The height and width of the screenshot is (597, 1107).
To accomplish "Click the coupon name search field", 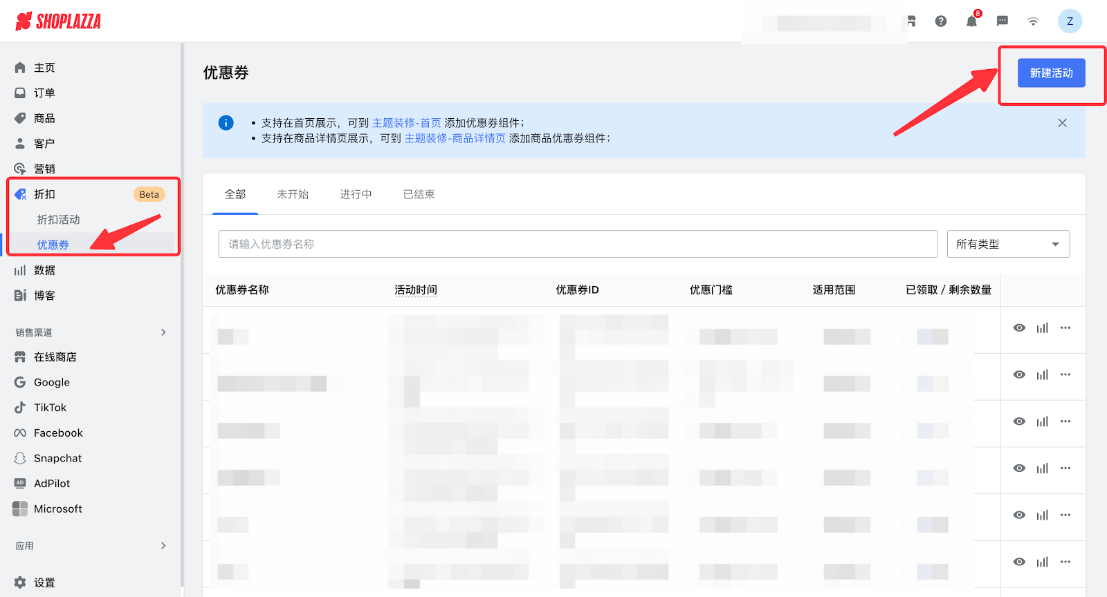I will (x=577, y=244).
